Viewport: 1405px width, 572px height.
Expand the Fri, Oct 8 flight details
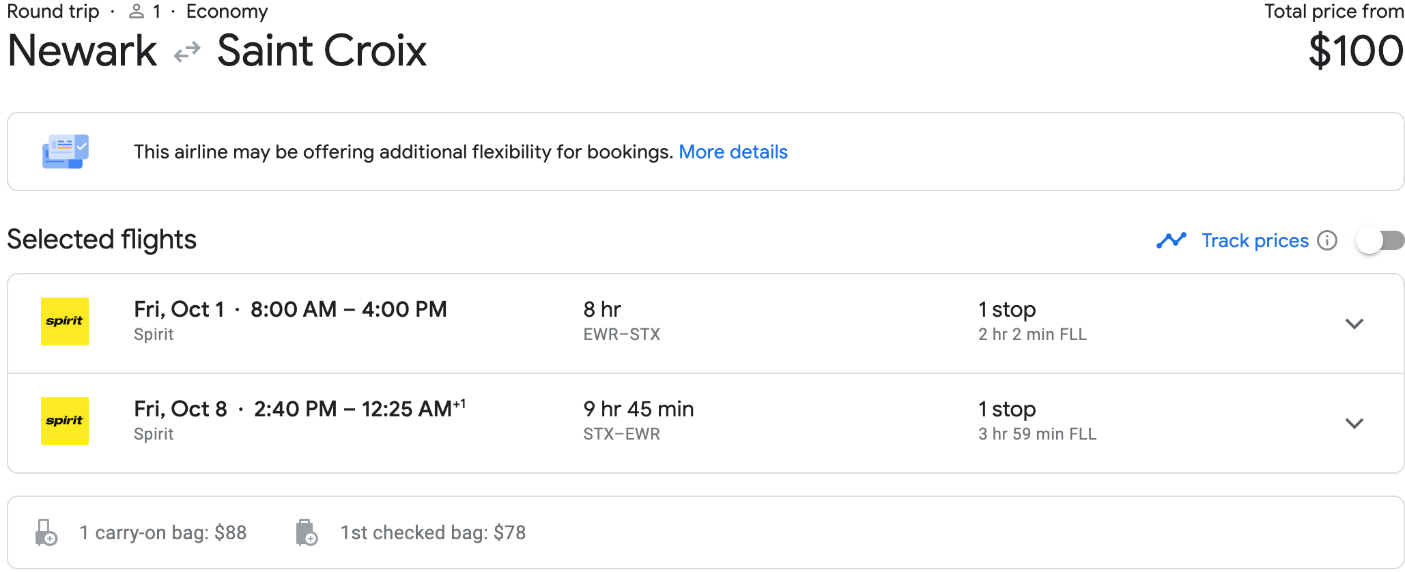[1354, 423]
